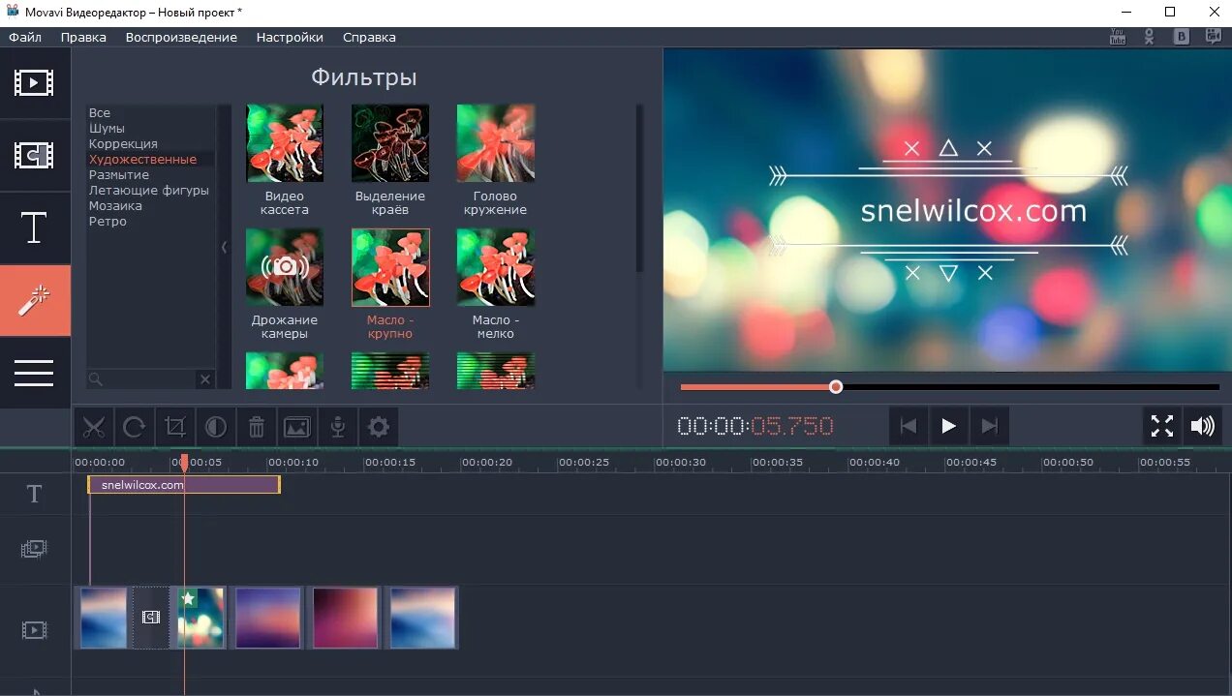Open clip properties gear icon

coord(379,427)
